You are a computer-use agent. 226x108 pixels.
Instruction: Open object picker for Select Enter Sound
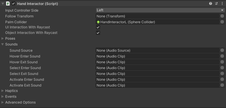point(222,68)
